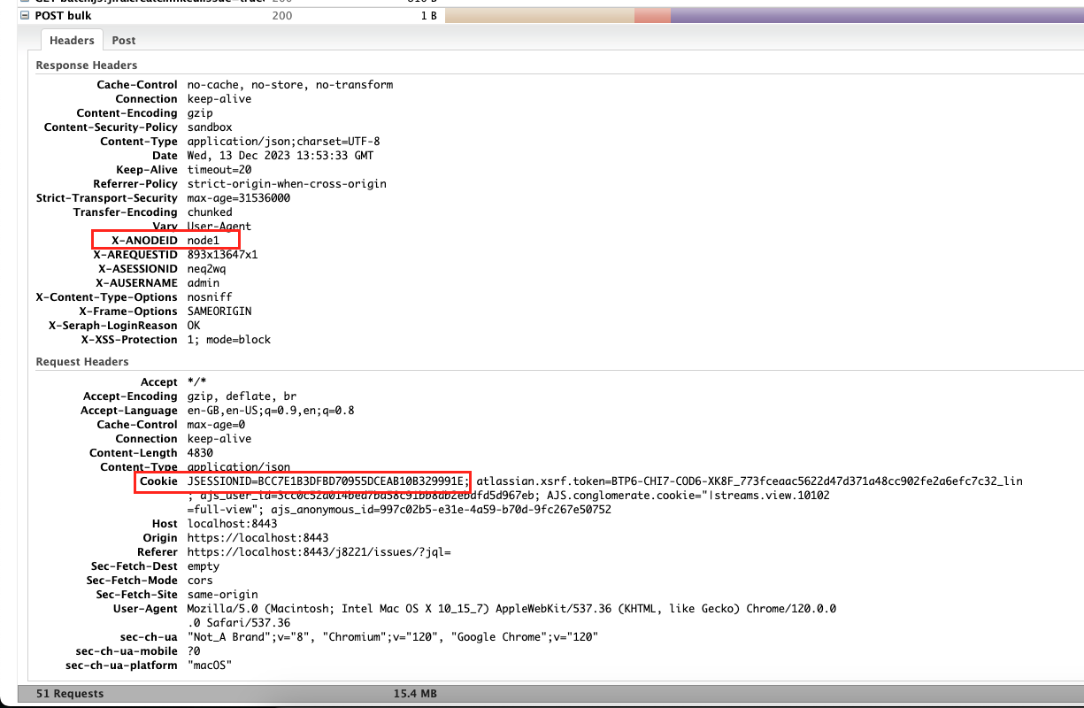Screen dimensions: 1084x708
Task: Click the purple segment of the timing bar
Action: click(875, 16)
